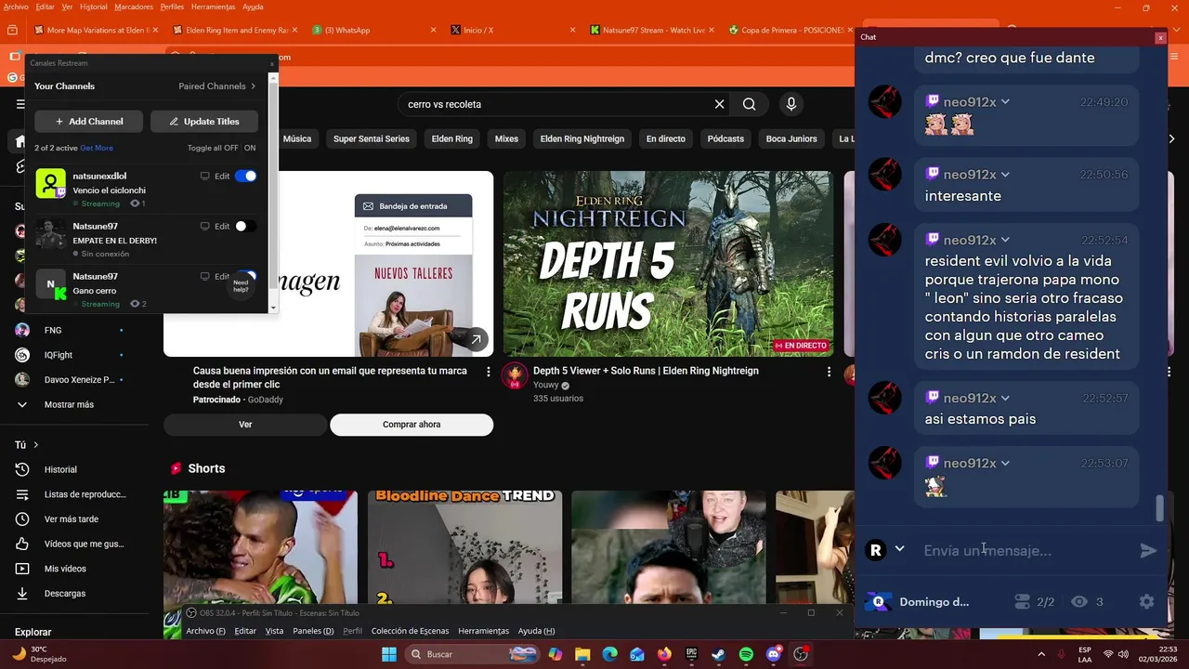This screenshot has height=669, width=1189.
Task: Toggle all channels ON in Restream
Action: (x=250, y=148)
